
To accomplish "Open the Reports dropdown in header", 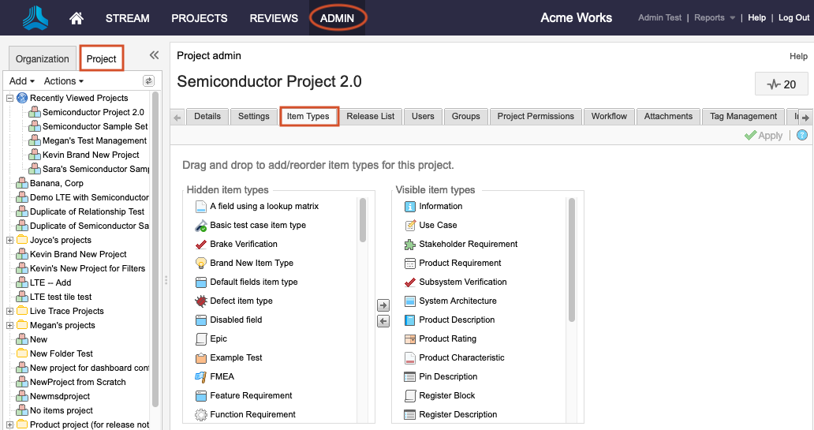I will [x=714, y=18].
